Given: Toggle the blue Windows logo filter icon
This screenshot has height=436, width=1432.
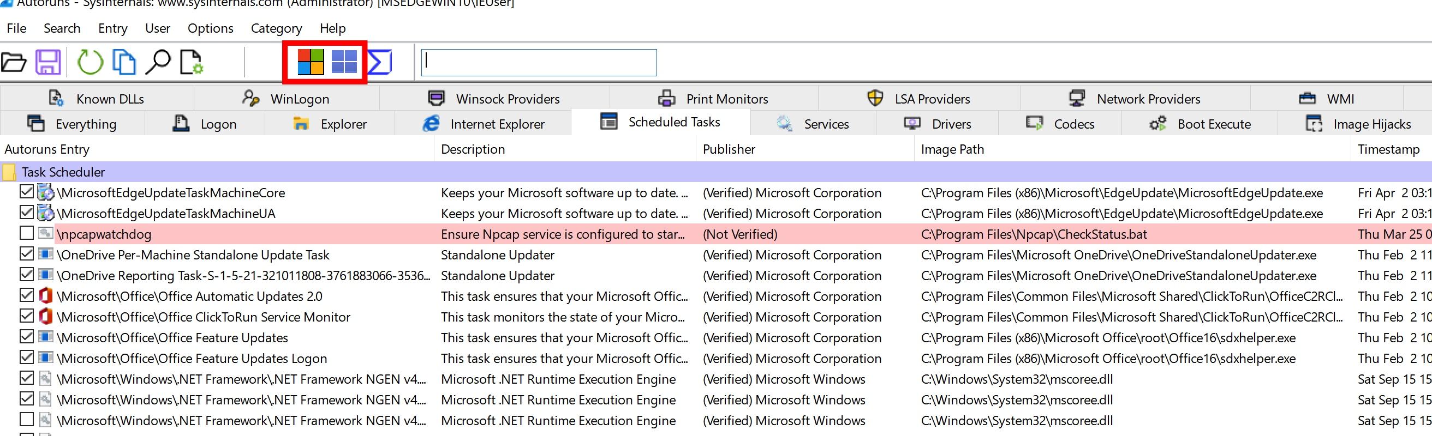Looking at the screenshot, I should 344,62.
